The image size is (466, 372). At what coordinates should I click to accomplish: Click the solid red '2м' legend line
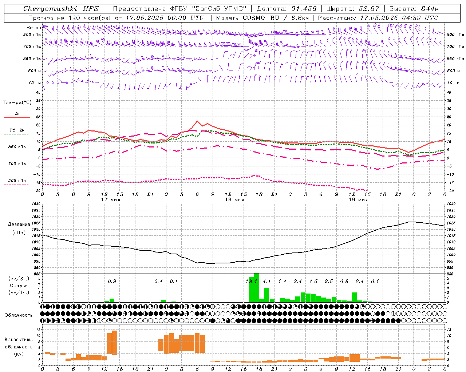point(17,117)
